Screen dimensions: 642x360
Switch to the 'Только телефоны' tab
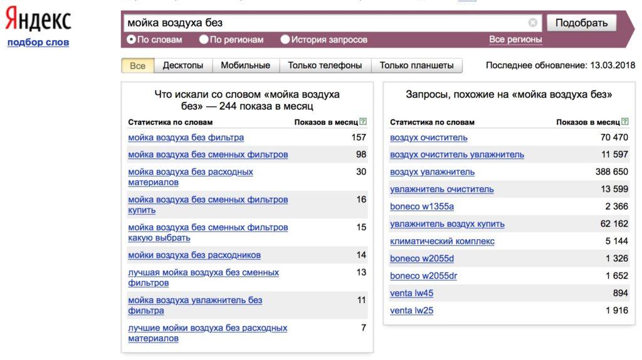(325, 65)
